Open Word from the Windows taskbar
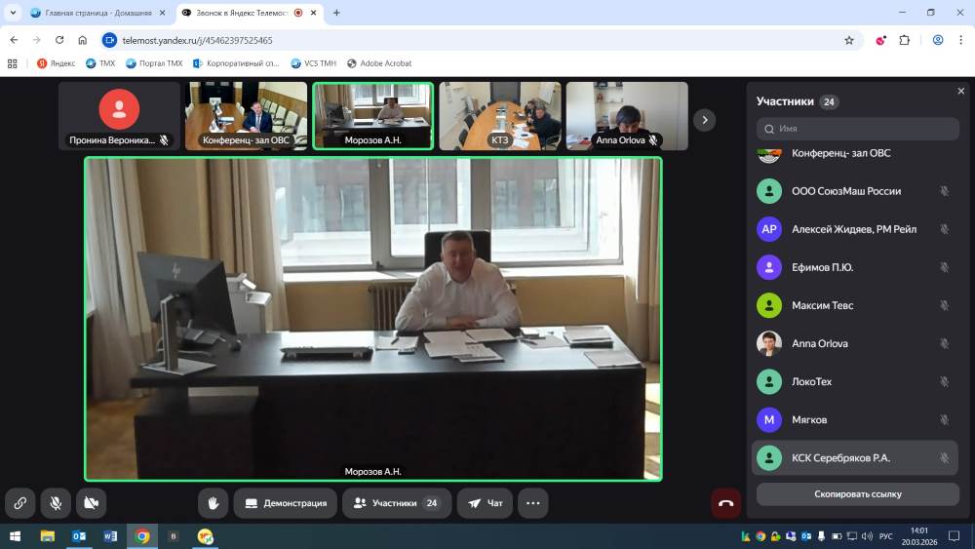 click(x=110, y=536)
